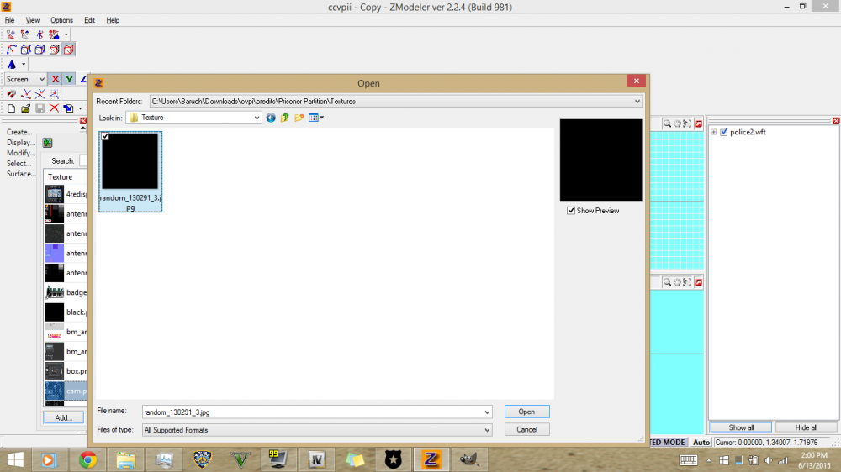Go back with the blue arrow icon
Viewport: 841px width, 472px height.
tap(271, 118)
